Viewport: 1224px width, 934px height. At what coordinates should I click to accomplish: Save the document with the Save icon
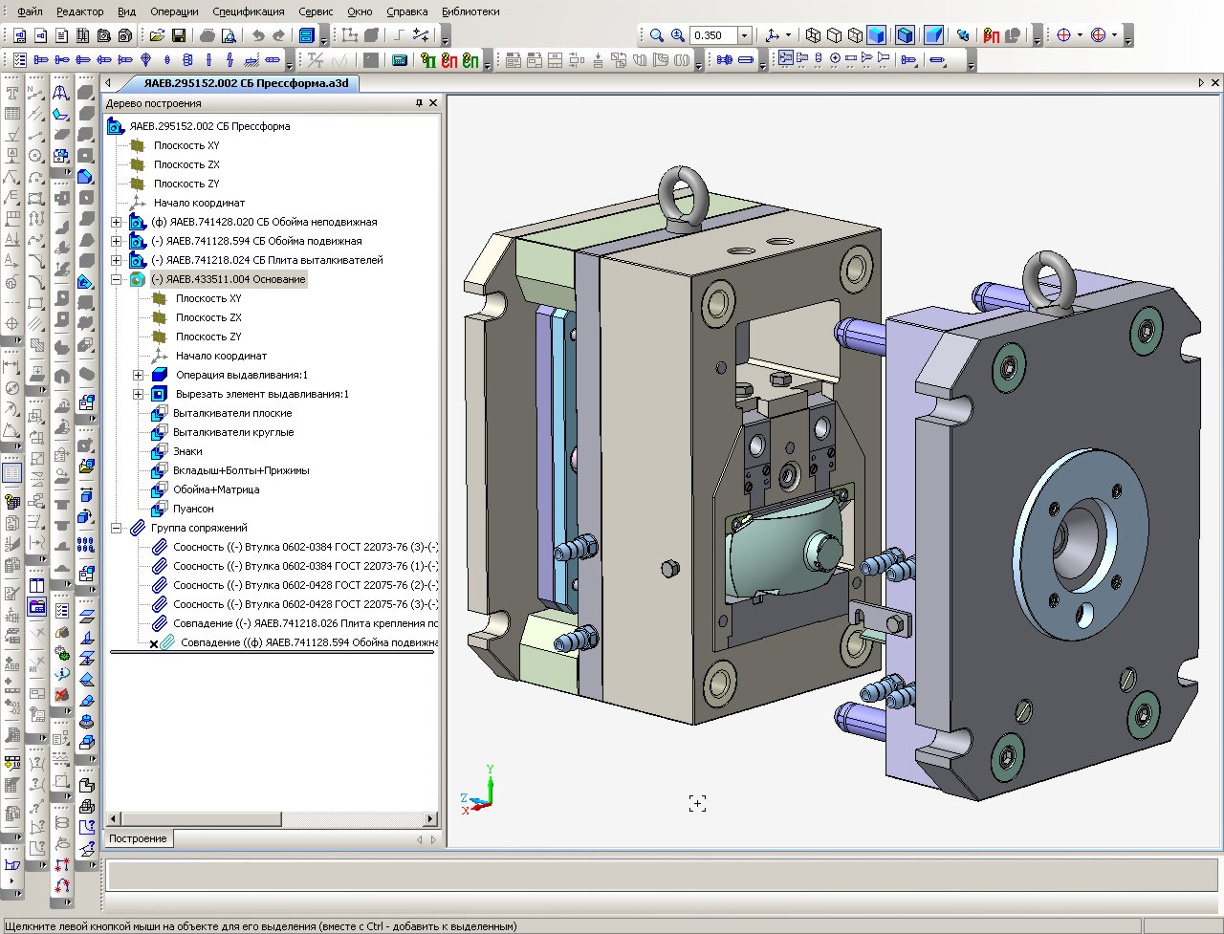(180, 35)
